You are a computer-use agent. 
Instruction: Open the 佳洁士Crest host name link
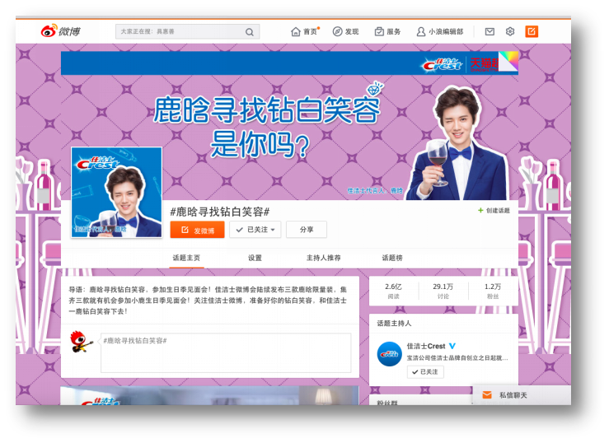coord(426,346)
